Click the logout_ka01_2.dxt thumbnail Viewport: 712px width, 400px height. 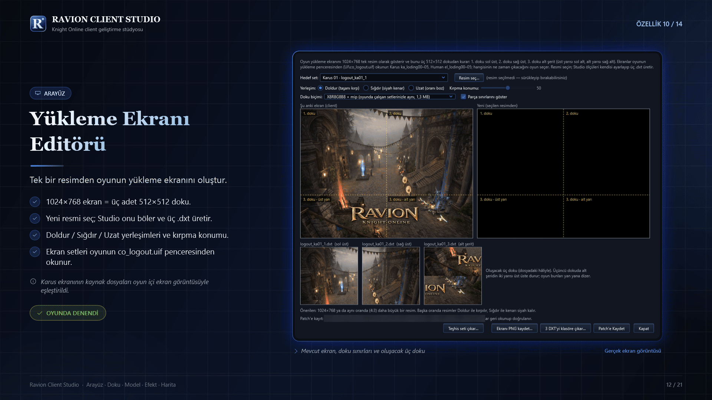pos(391,276)
